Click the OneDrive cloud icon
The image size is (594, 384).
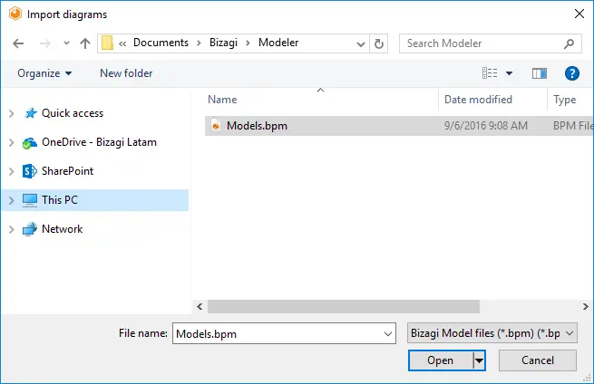[30, 143]
